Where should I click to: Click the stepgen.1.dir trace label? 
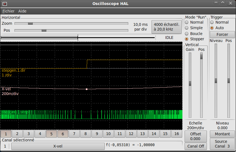[x=14, y=70]
